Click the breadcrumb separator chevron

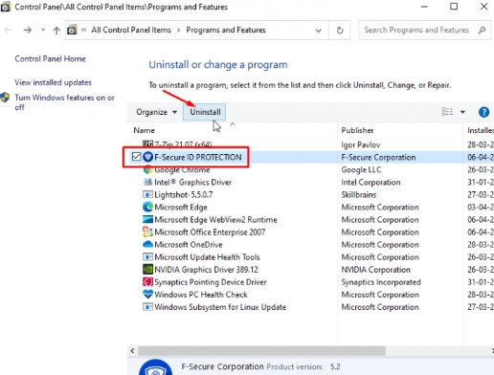178,30
